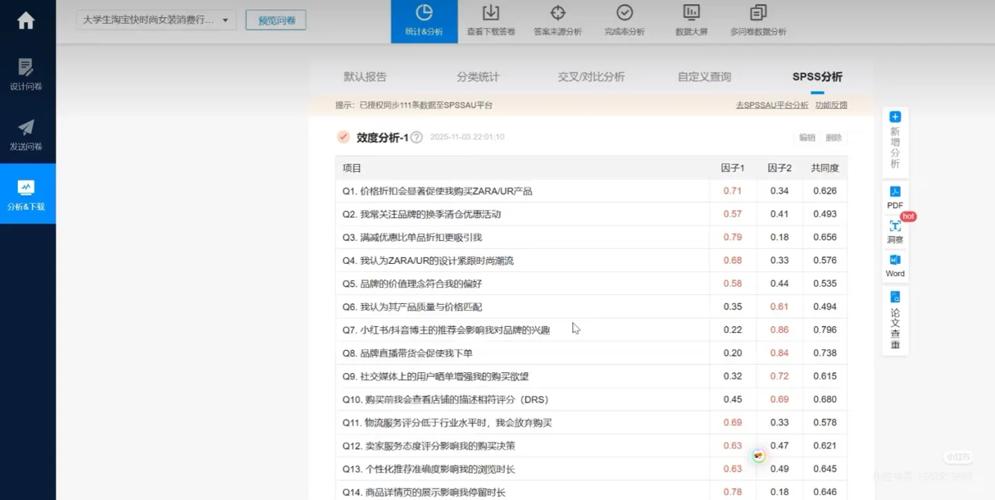Open 多问卷数据分析
This screenshot has width=995, height=500.
757,21
